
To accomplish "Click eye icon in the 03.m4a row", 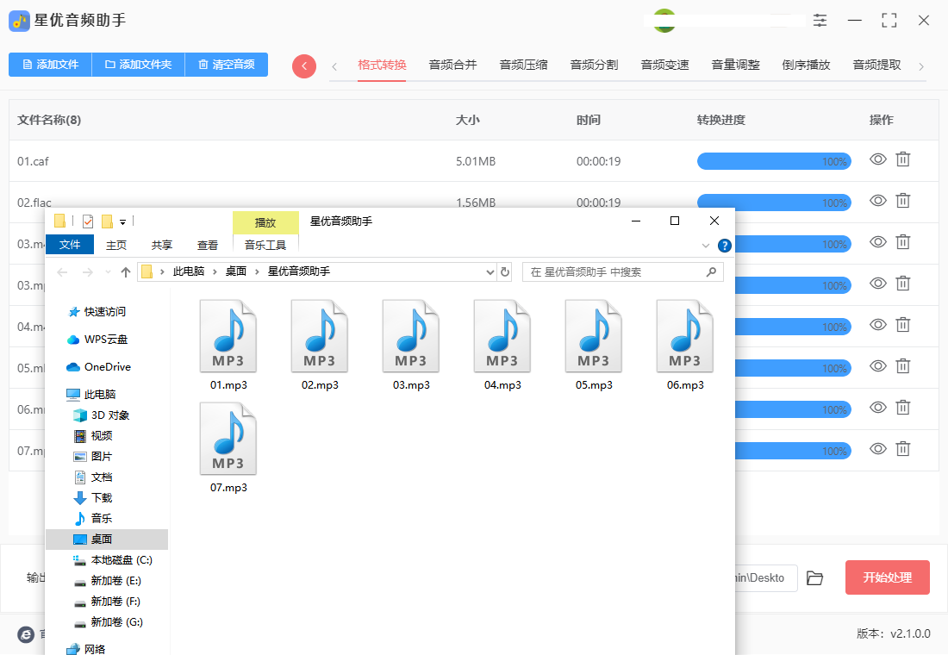I will (x=878, y=242).
